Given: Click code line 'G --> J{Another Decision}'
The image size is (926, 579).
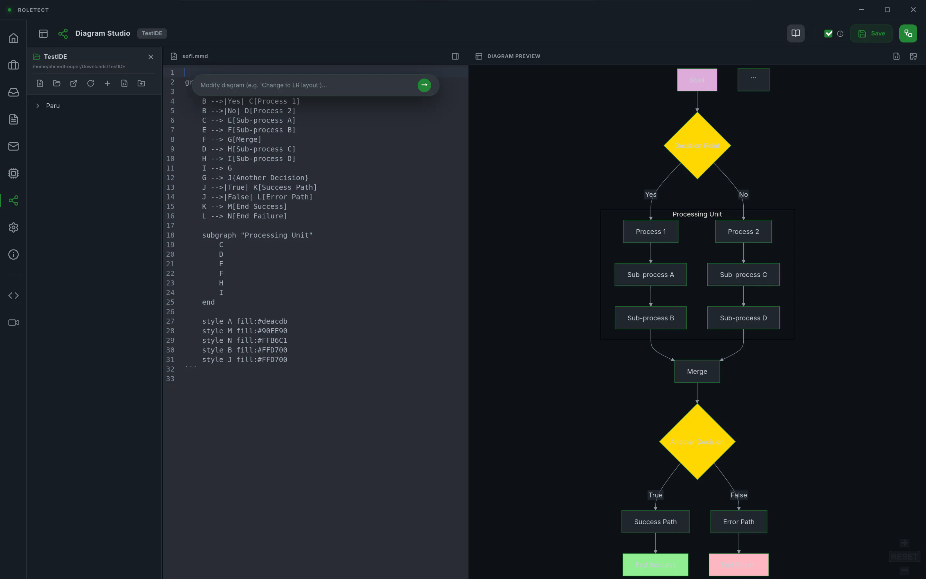Looking at the screenshot, I should 255,178.
